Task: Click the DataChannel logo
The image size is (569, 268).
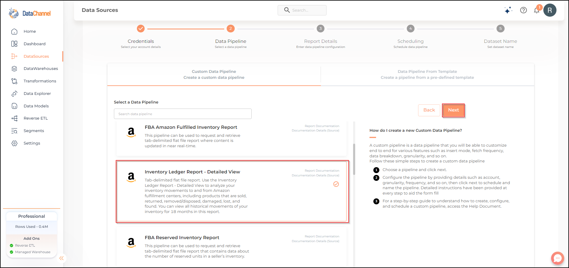Action: (30, 13)
